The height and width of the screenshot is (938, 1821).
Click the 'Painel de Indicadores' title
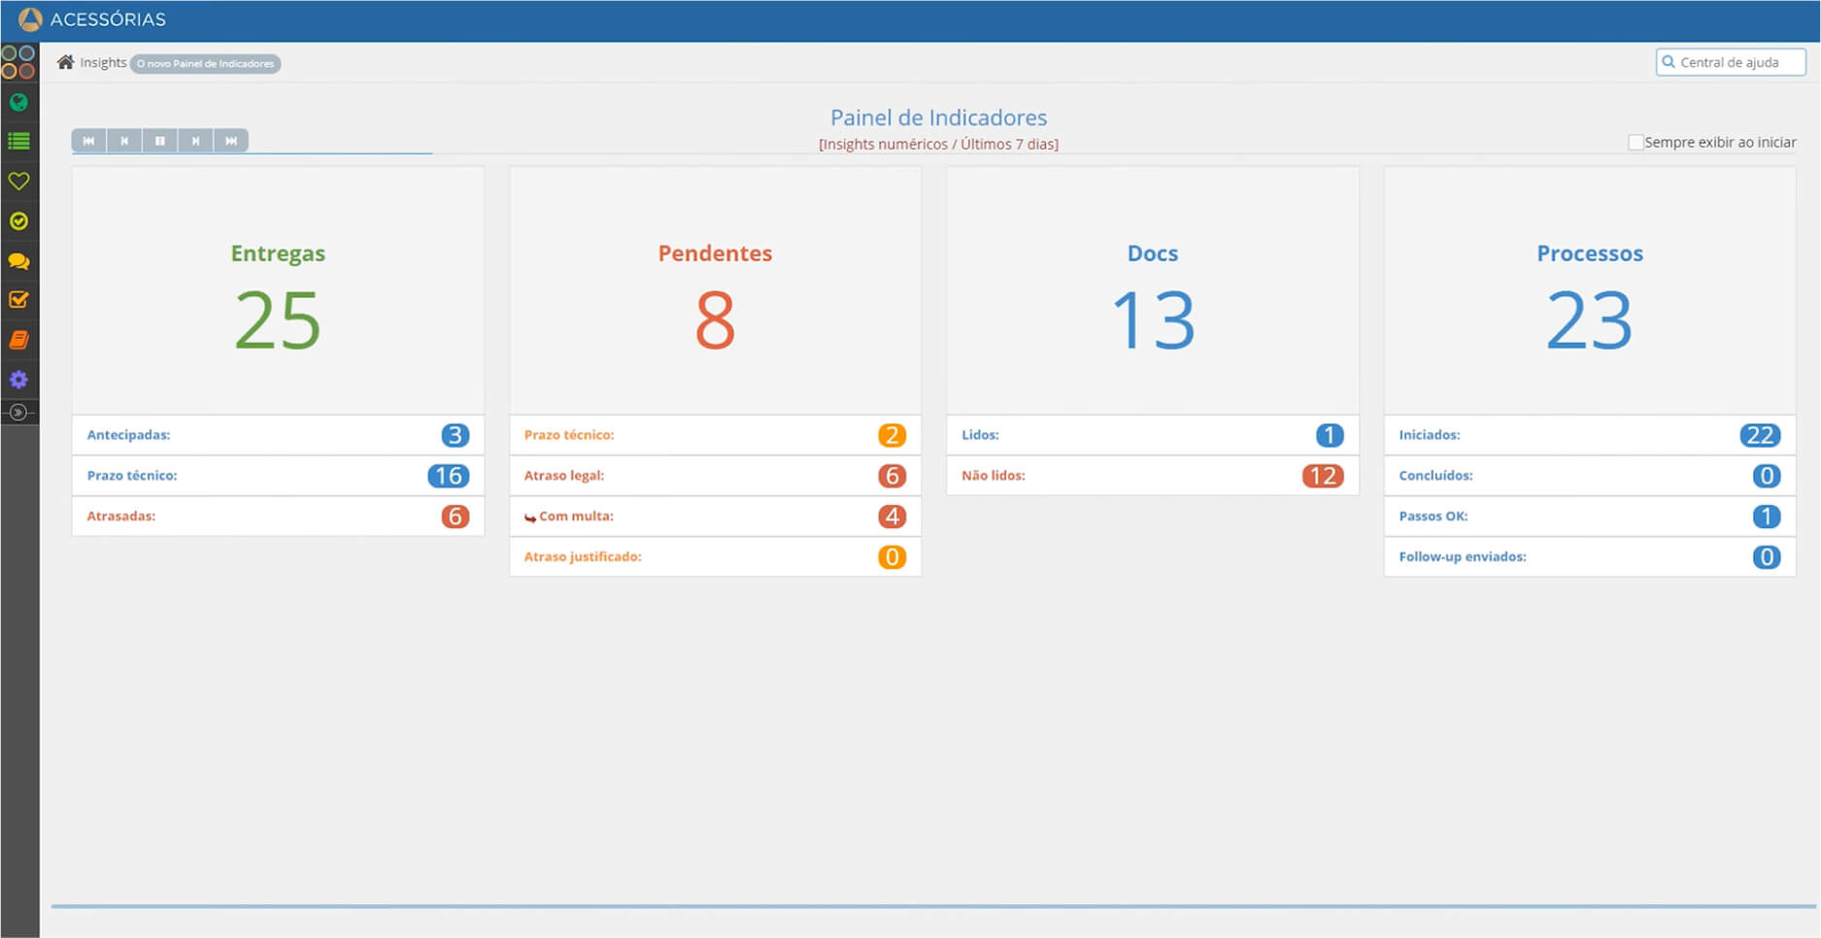938,117
